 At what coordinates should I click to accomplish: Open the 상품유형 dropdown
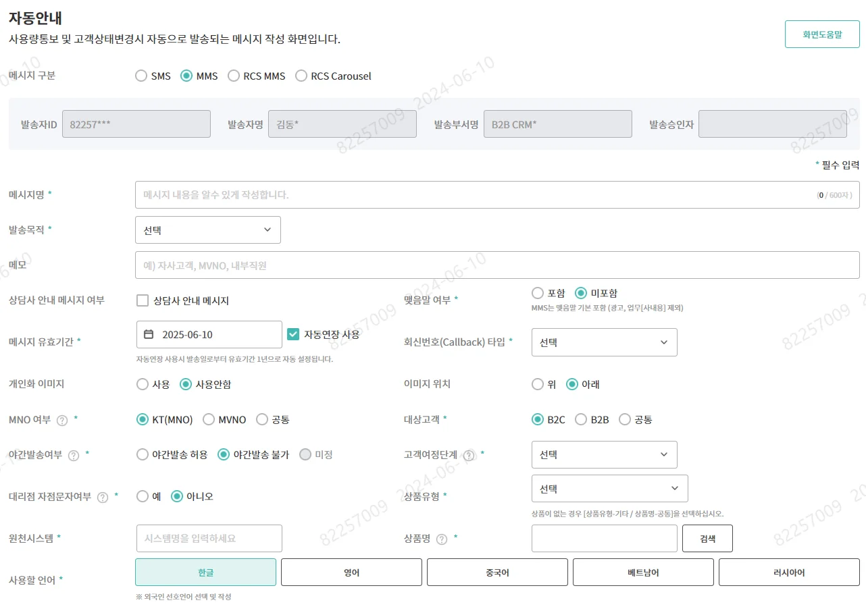pos(609,488)
